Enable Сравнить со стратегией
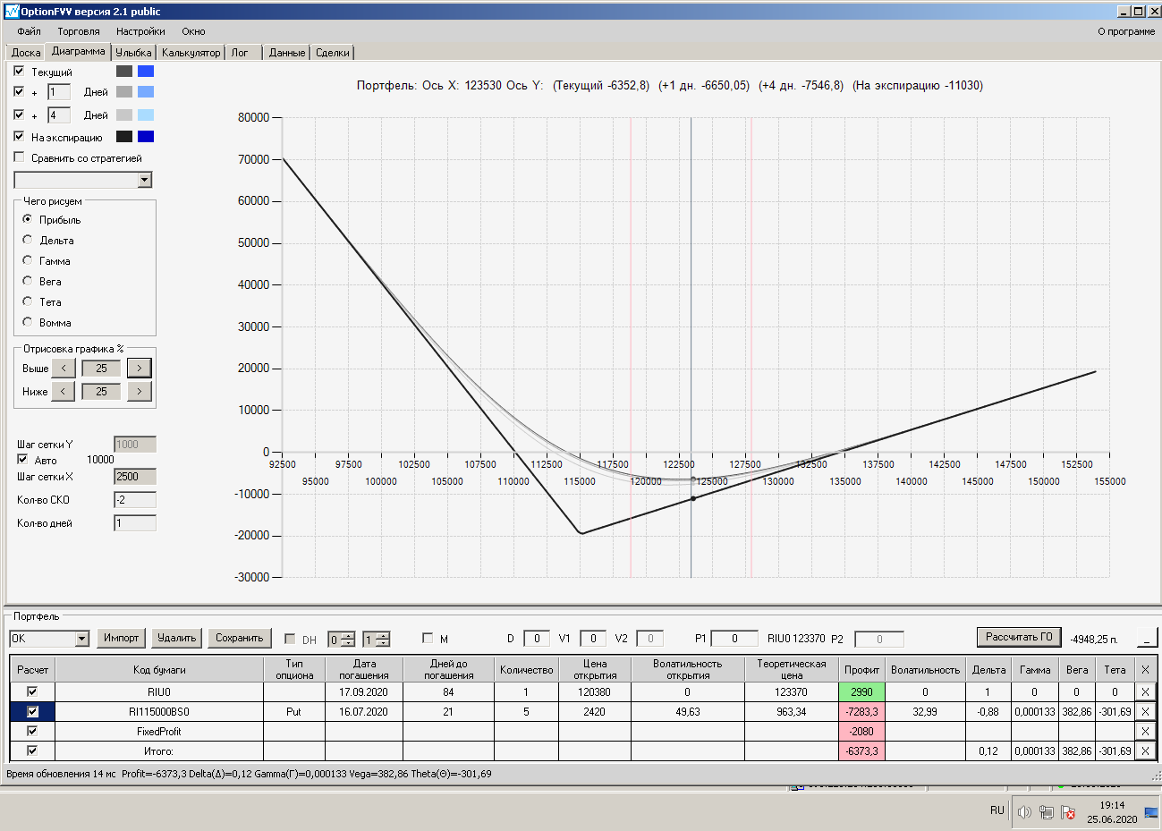 pos(19,157)
